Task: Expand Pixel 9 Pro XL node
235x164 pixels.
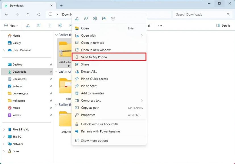Action: click(4, 129)
